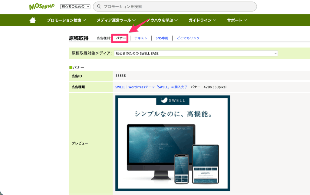Click the 原稿取得 heading
310x195 pixels.
[x=79, y=38]
